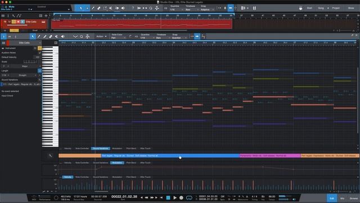The height and width of the screenshot is (203, 360).
Task: Click the Record button in transport
Action: tap(181, 198)
